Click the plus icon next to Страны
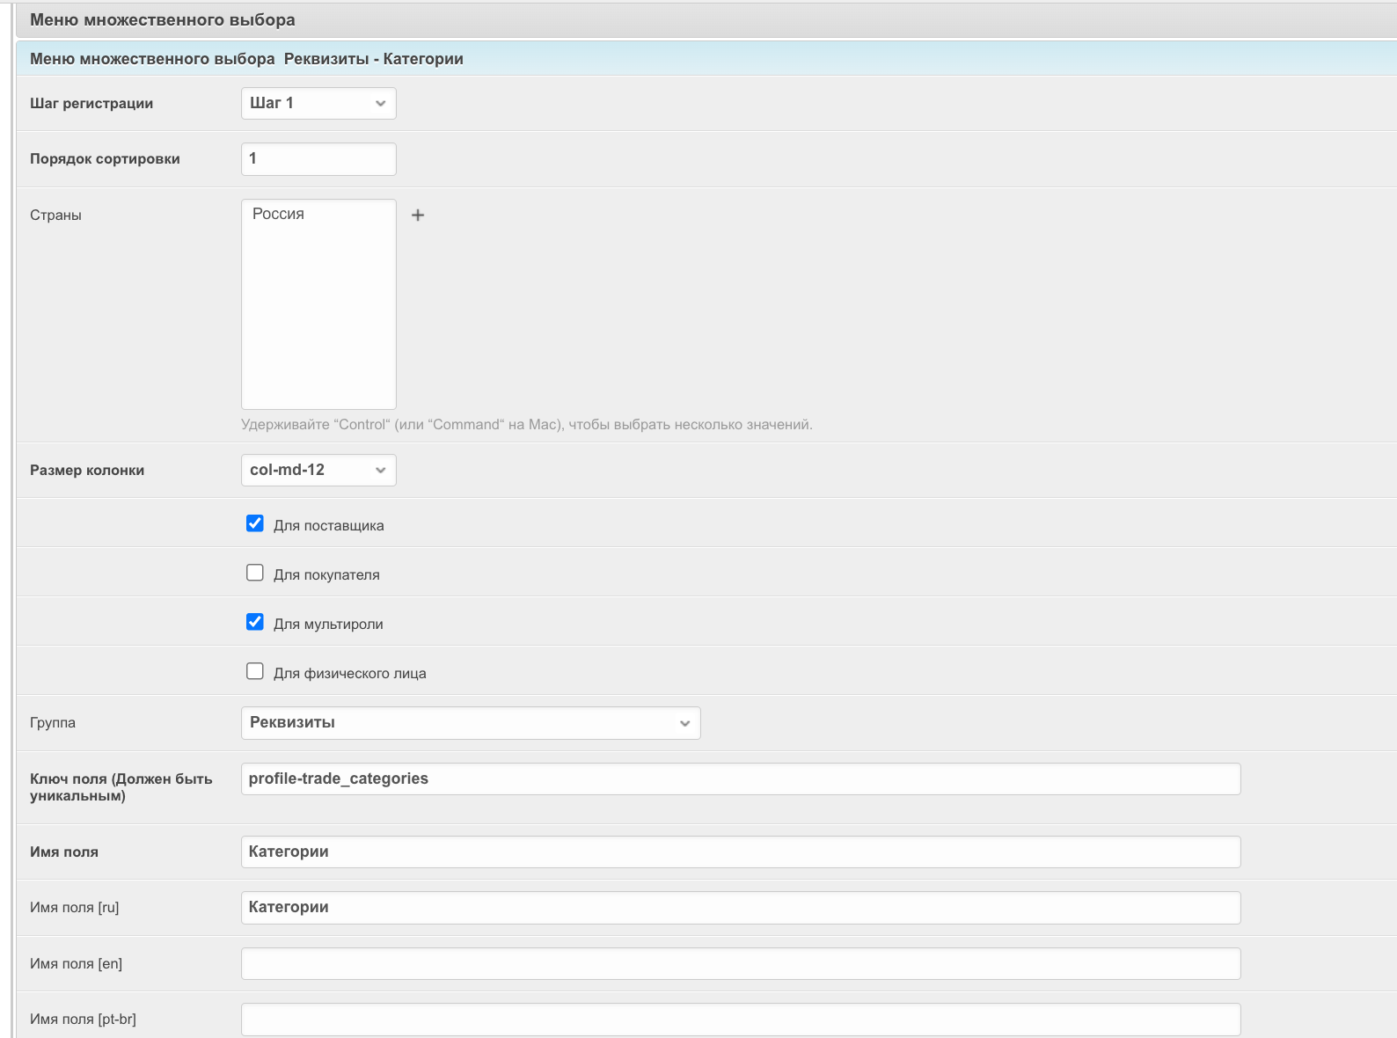The image size is (1397, 1038). point(418,215)
